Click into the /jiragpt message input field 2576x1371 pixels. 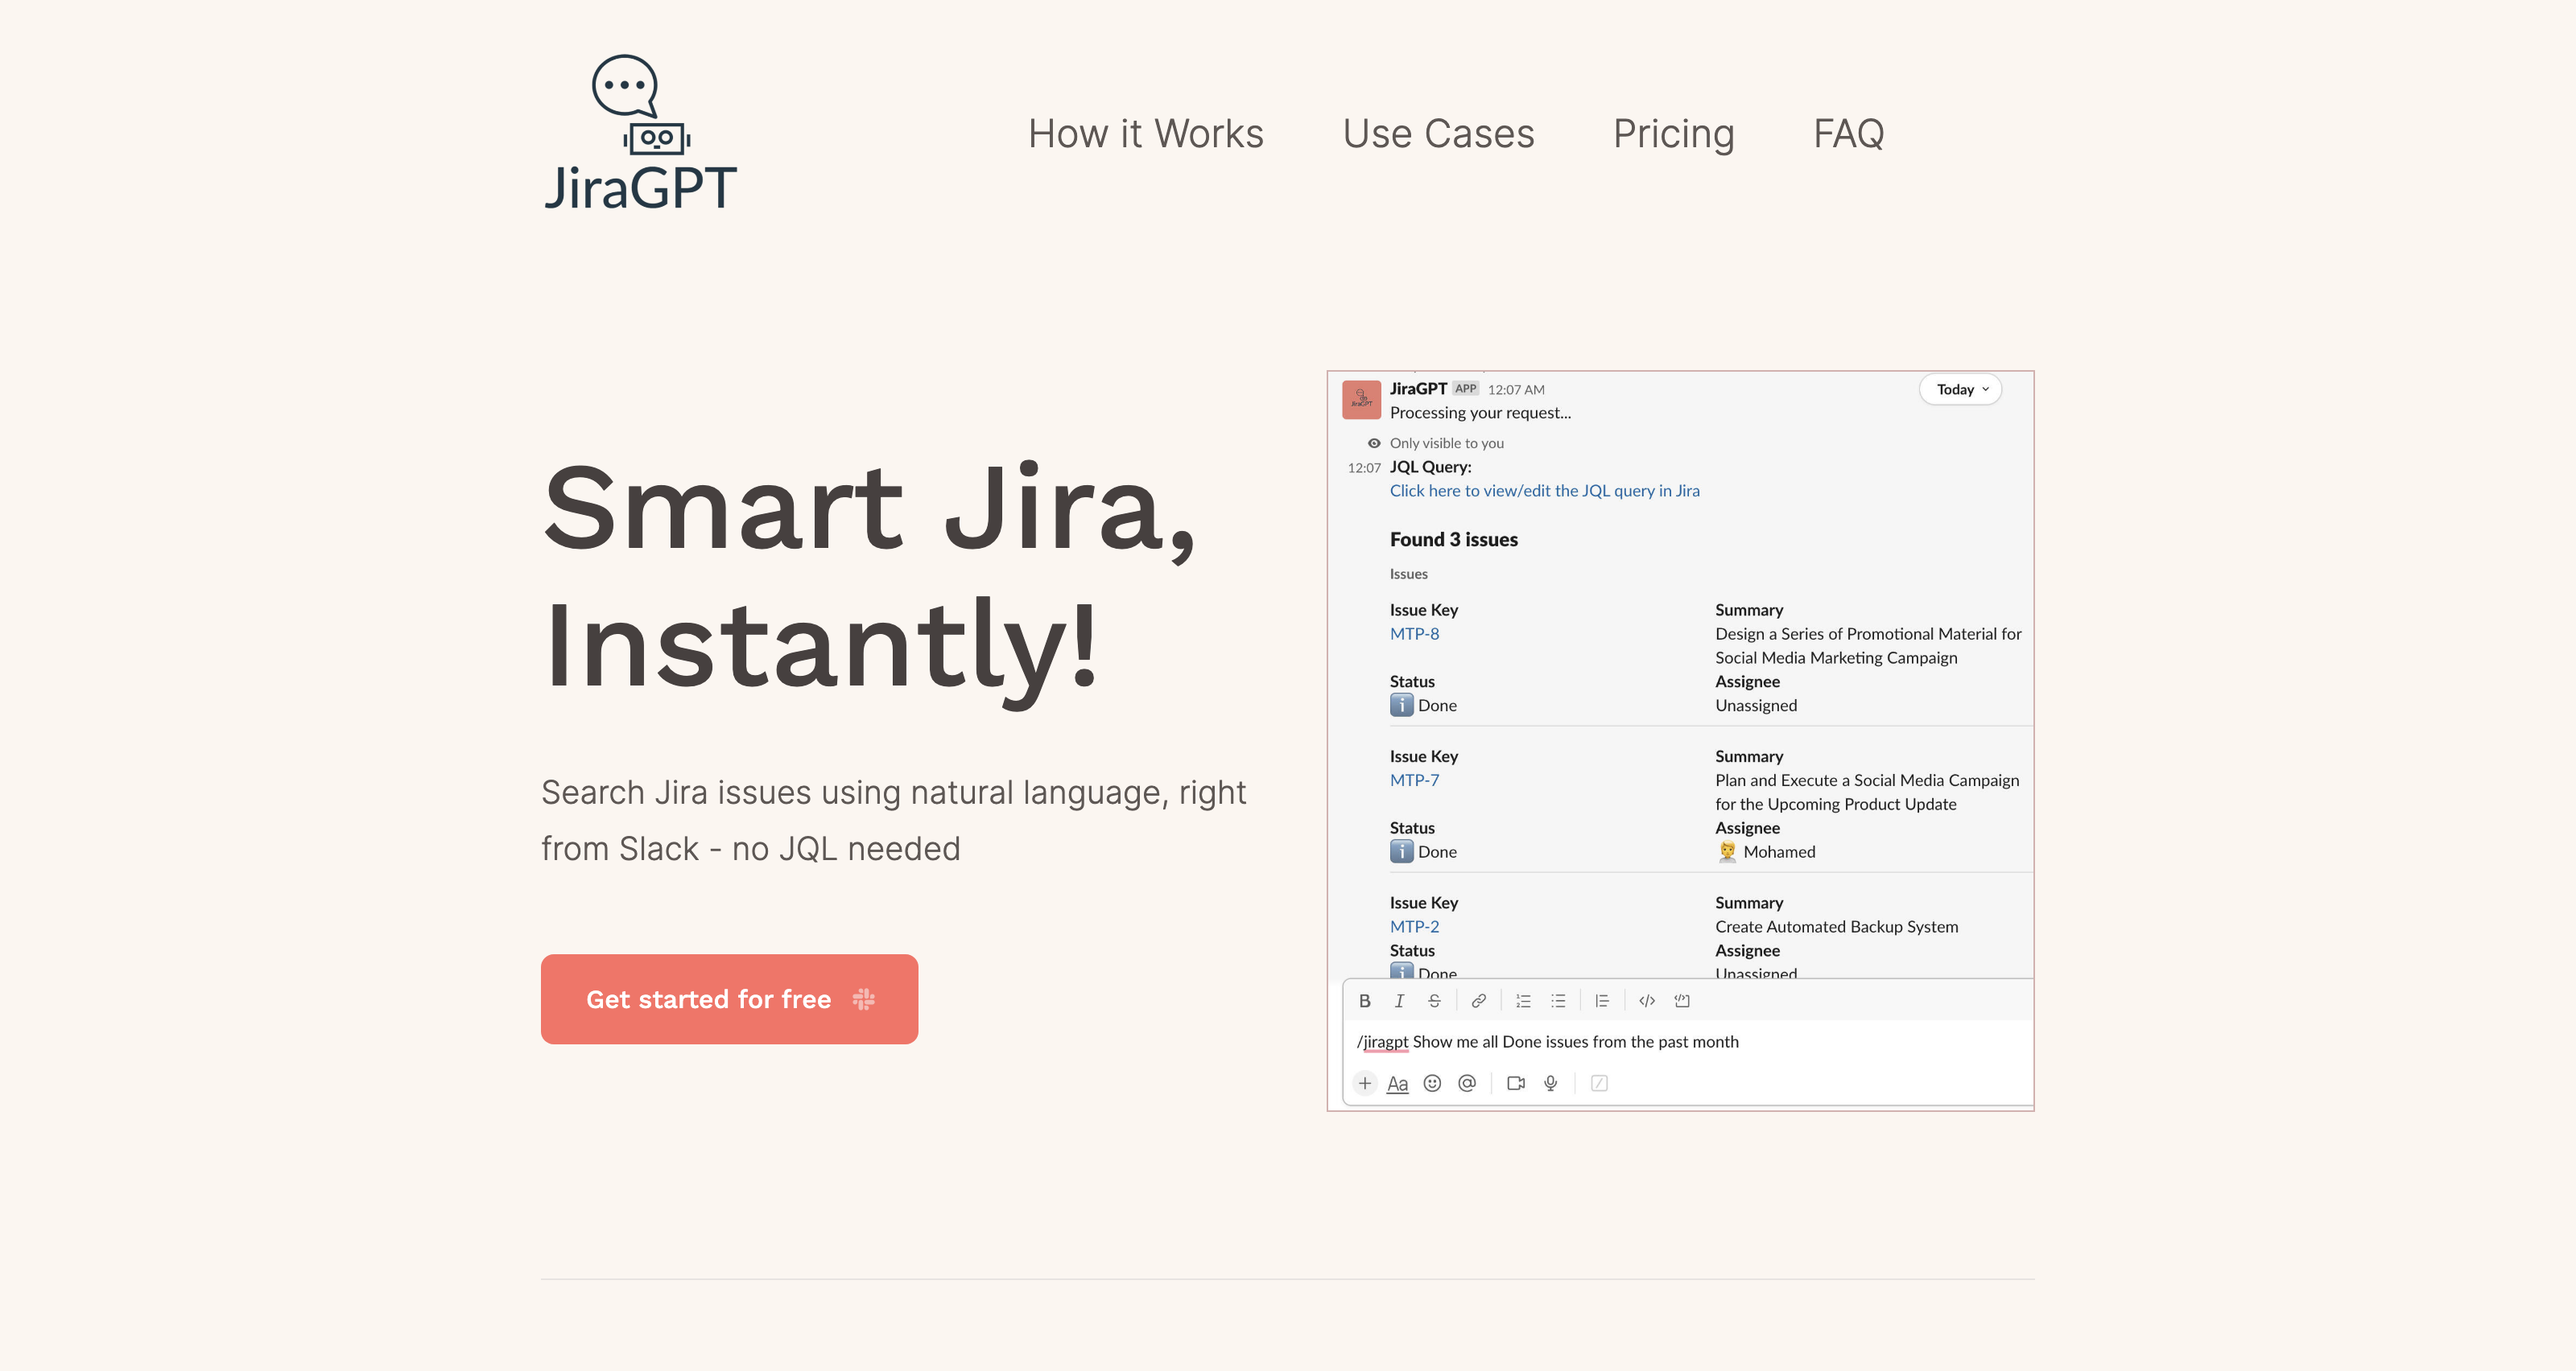point(1688,1042)
